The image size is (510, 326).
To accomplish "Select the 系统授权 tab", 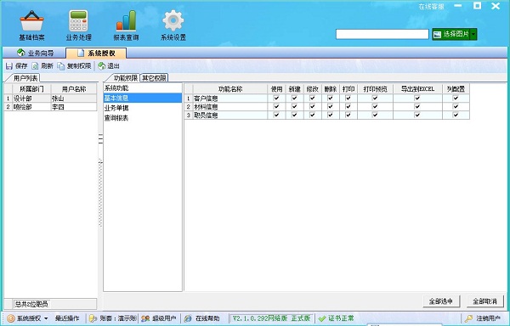I will click(96, 53).
